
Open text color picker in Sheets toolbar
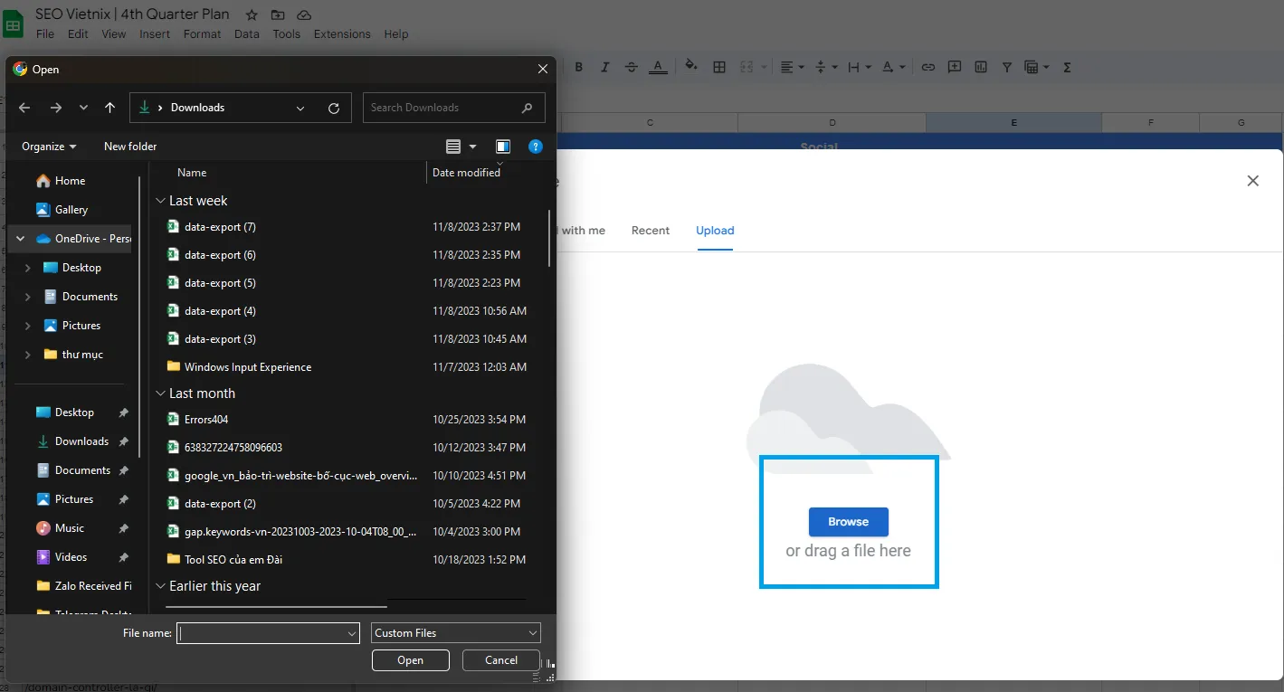tap(658, 67)
